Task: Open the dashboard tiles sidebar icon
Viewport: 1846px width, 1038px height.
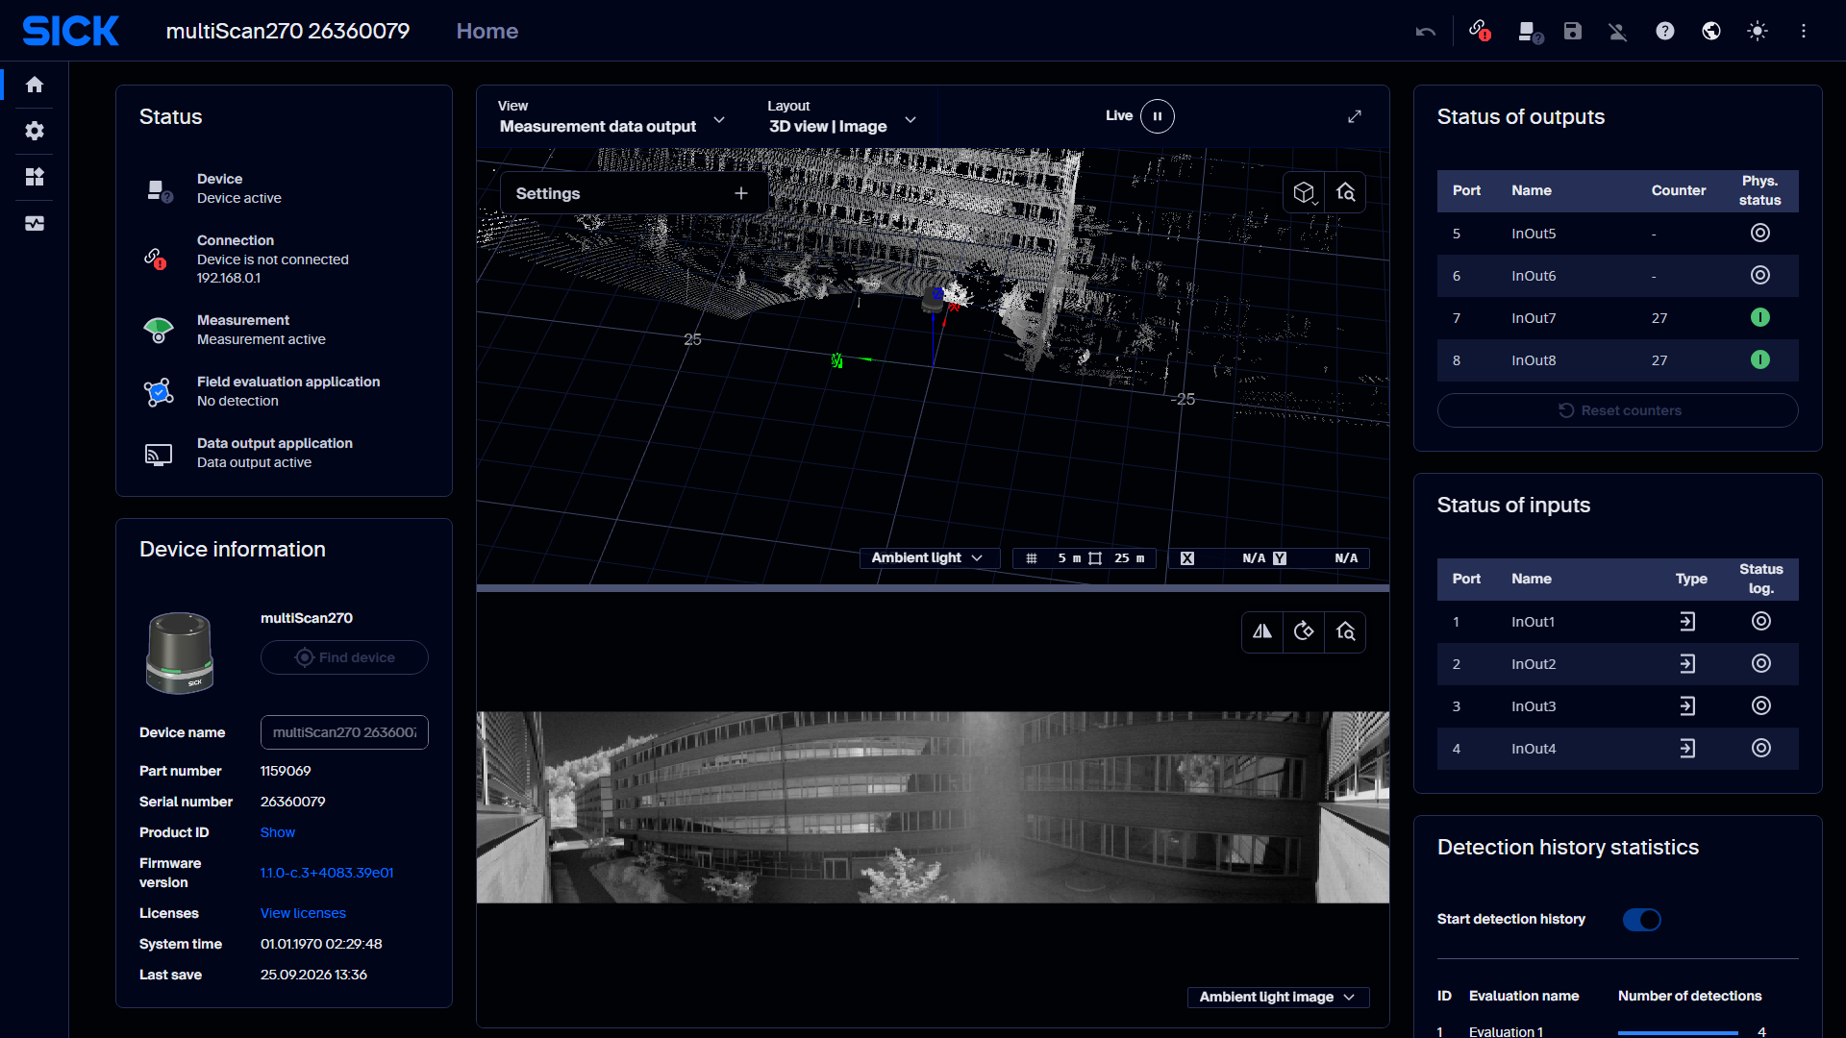Action: pos(35,177)
